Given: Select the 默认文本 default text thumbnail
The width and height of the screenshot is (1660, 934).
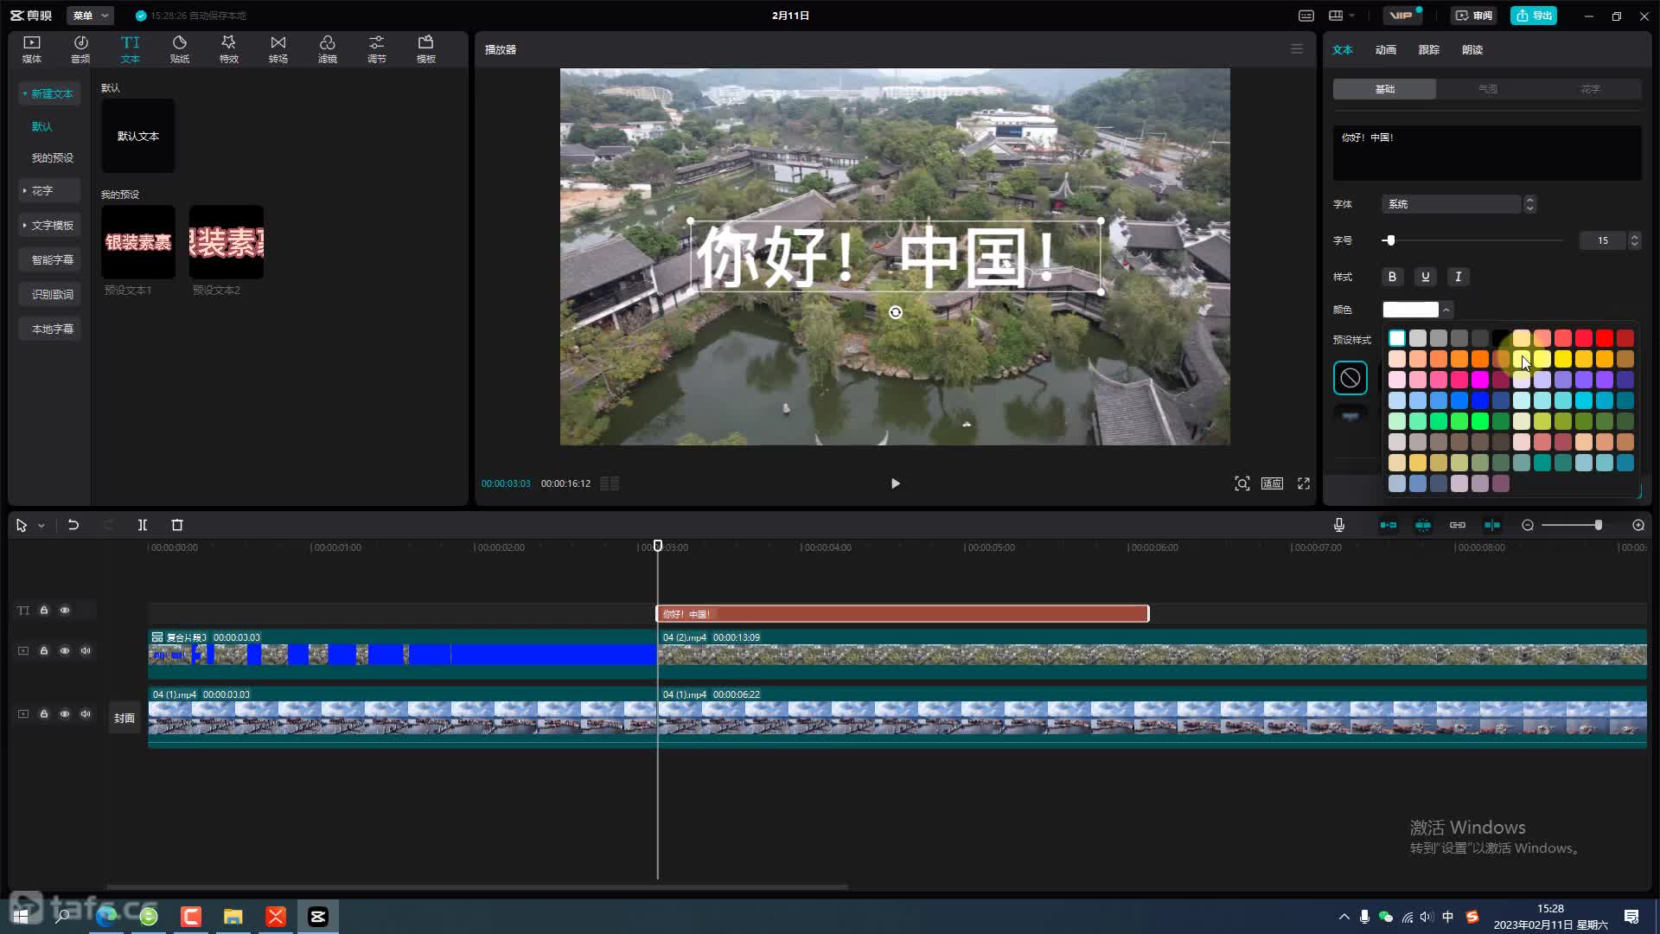Looking at the screenshot, I should pyautogui.click(x=138, y=136).
